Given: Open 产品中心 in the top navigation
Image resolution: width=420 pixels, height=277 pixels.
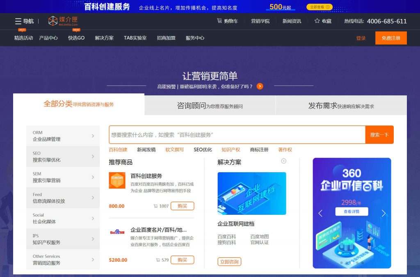Looking at the screenshot, I should (48, 38).
